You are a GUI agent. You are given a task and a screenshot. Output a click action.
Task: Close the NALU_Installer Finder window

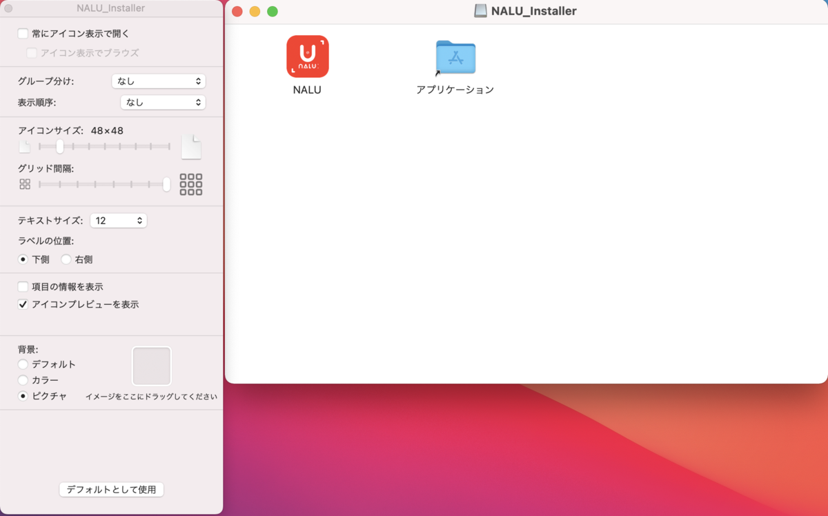pyautogui.click(x=237, y=12)
